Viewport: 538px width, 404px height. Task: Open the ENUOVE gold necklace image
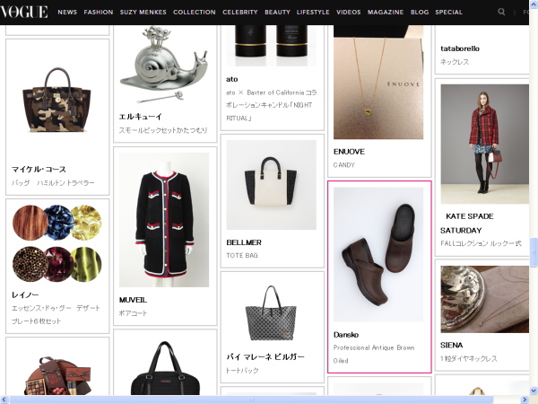click(378, 82)
